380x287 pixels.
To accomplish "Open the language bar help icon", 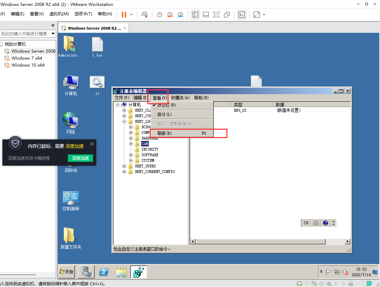I will 325,223.
